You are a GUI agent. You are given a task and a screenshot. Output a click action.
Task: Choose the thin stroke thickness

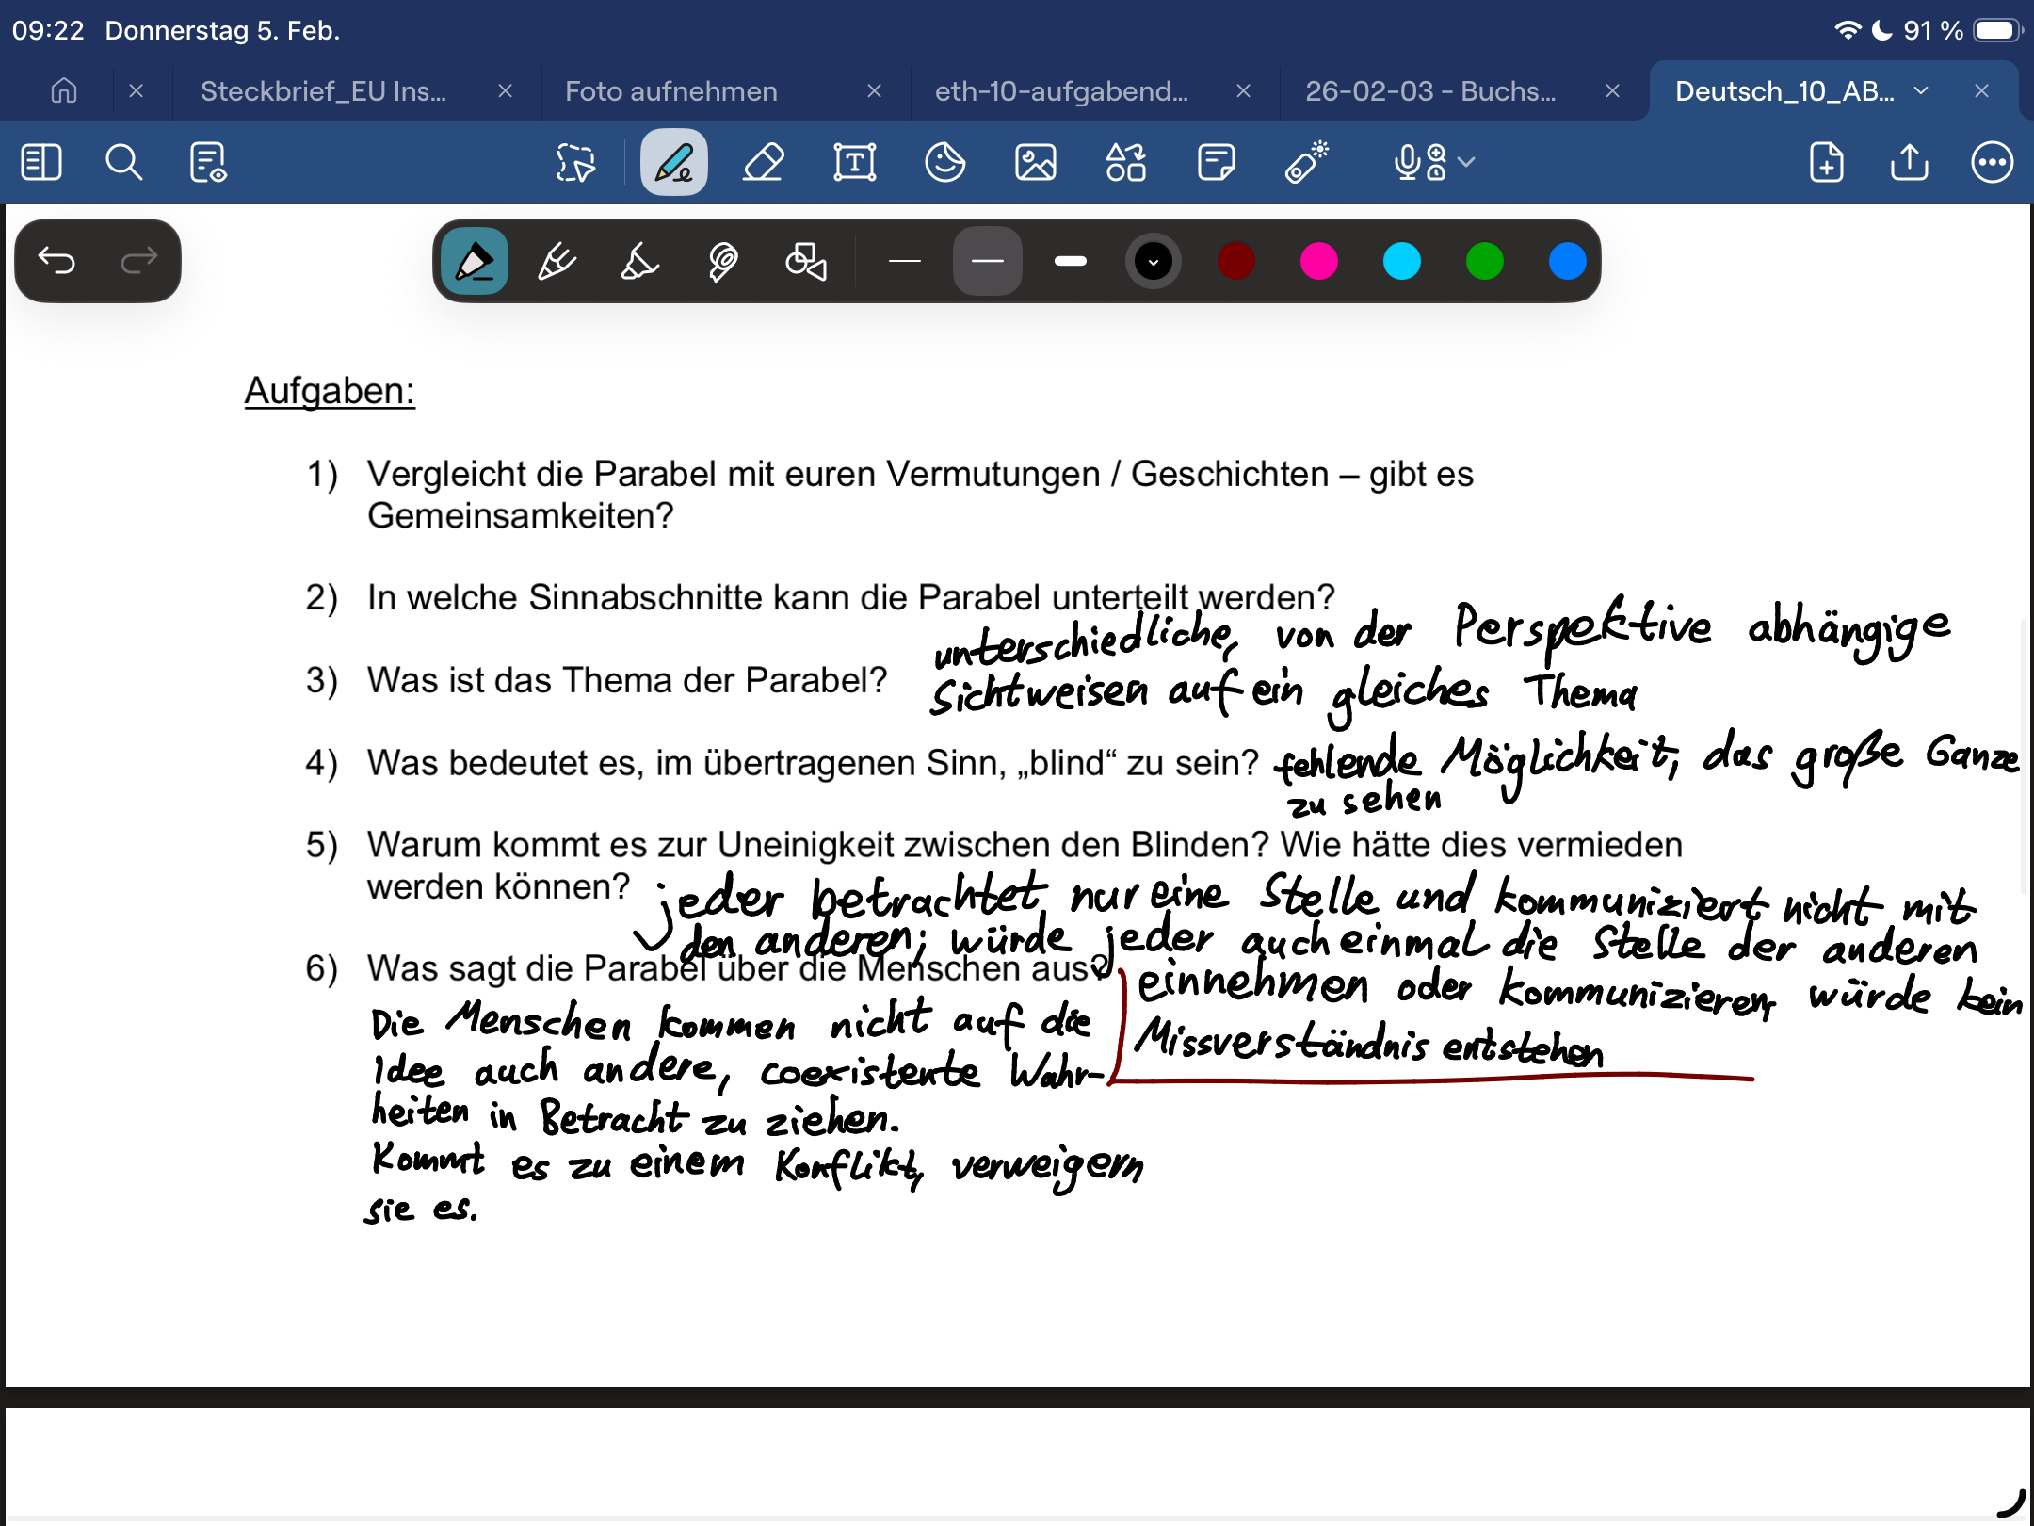pyautogui.click(x=904, y=261)
